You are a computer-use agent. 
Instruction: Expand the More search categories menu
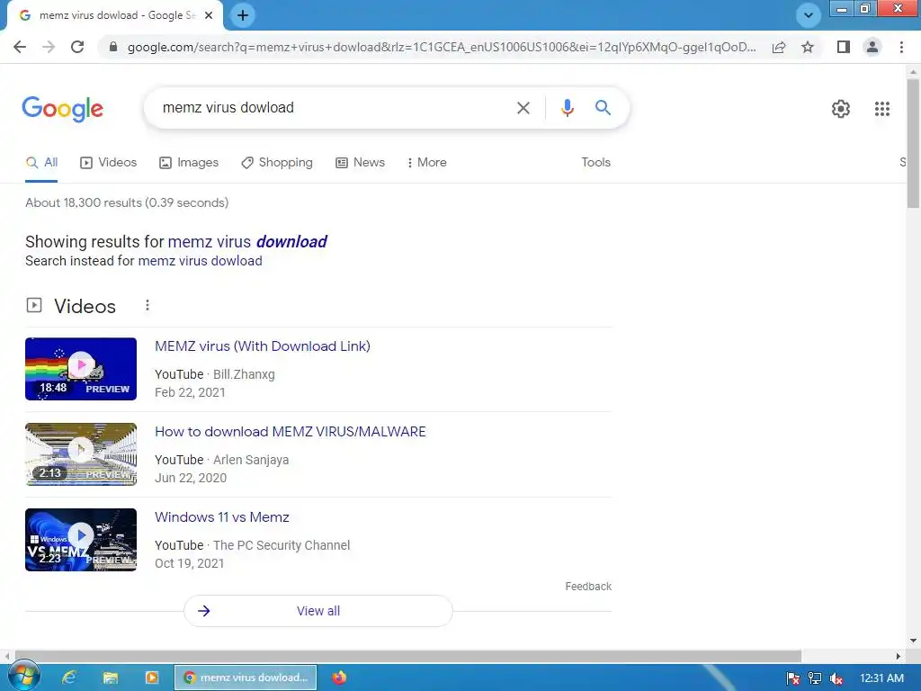tap(427, 163)
